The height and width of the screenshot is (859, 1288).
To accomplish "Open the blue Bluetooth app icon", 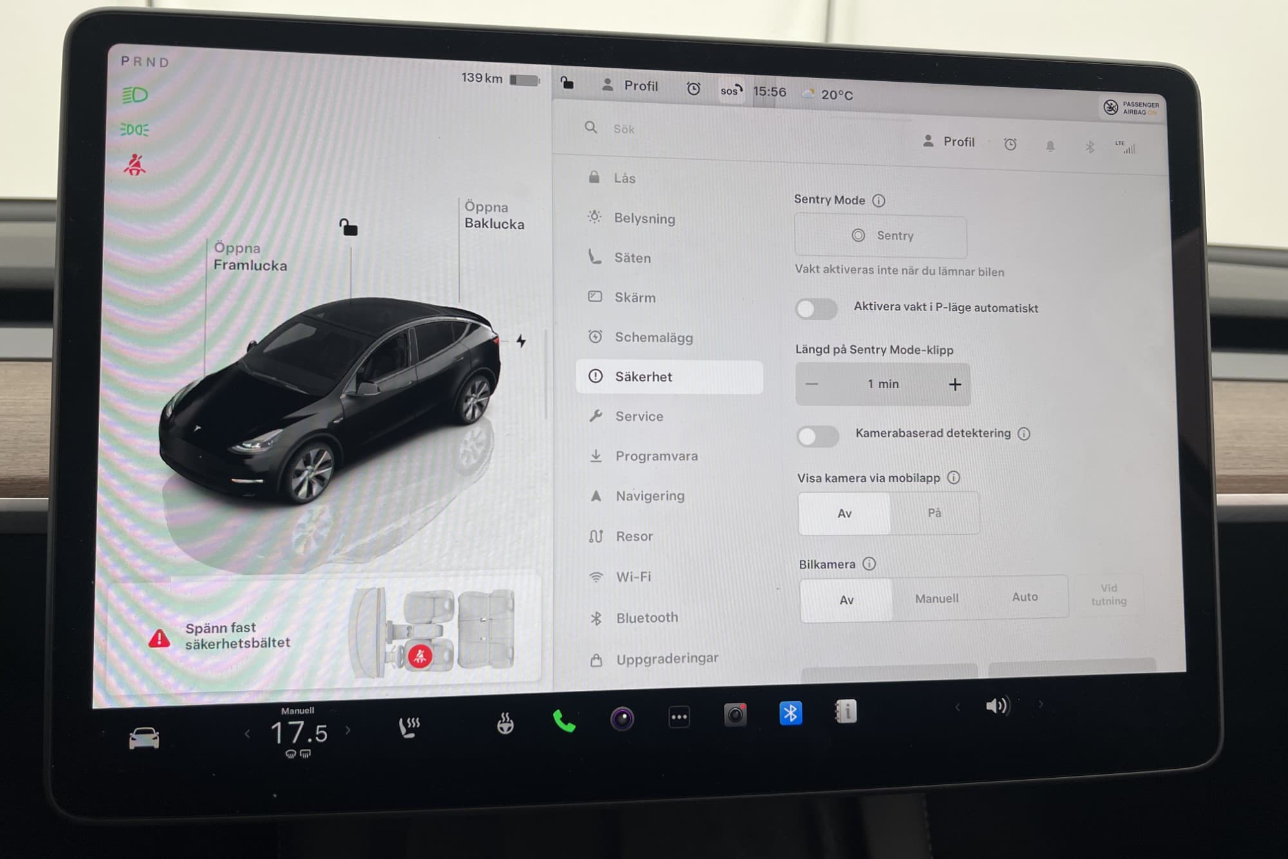I will [x=790, y=713].
